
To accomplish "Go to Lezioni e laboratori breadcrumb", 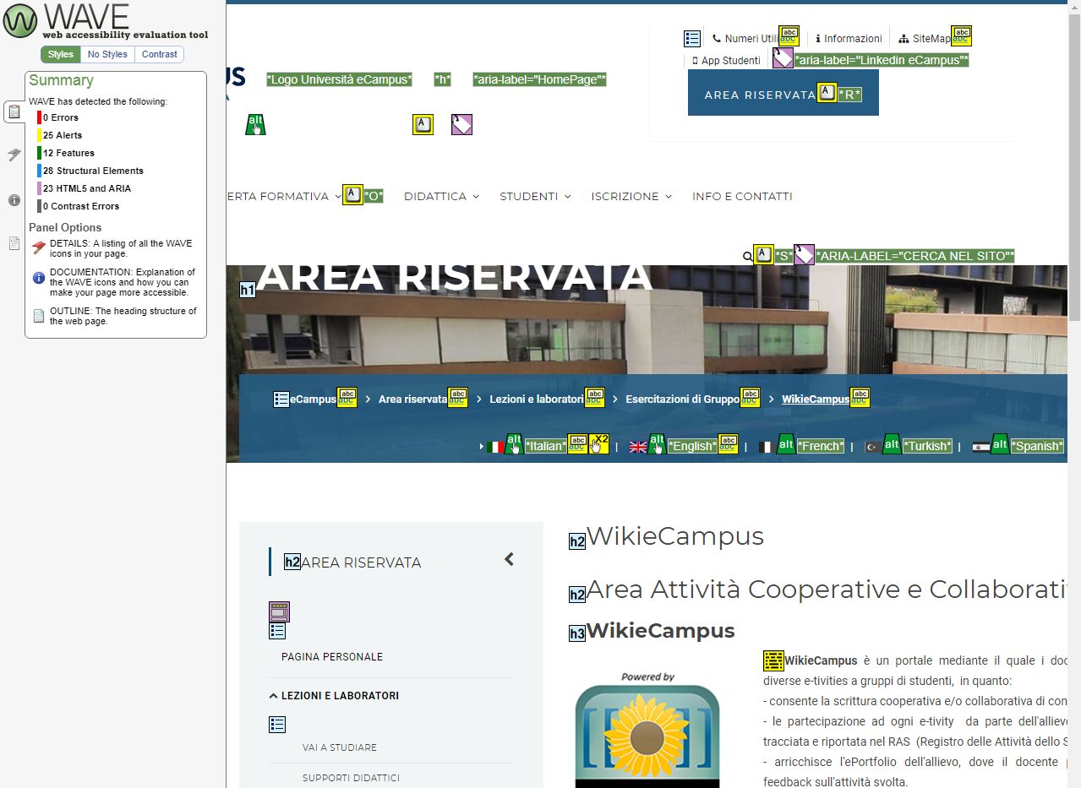I will (537, 399).
